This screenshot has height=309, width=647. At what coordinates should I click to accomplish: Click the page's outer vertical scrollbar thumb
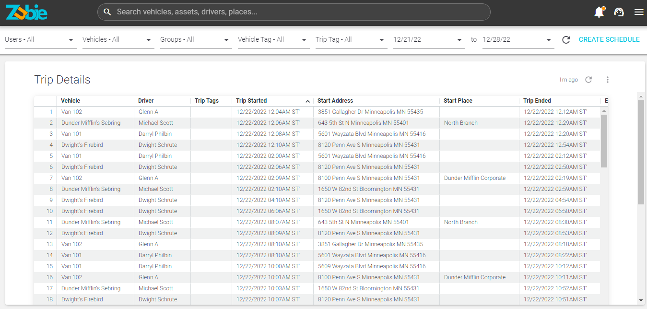(641, 153)
